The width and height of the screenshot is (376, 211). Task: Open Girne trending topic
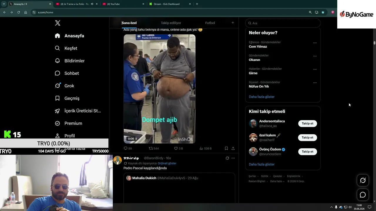point(253,73)
